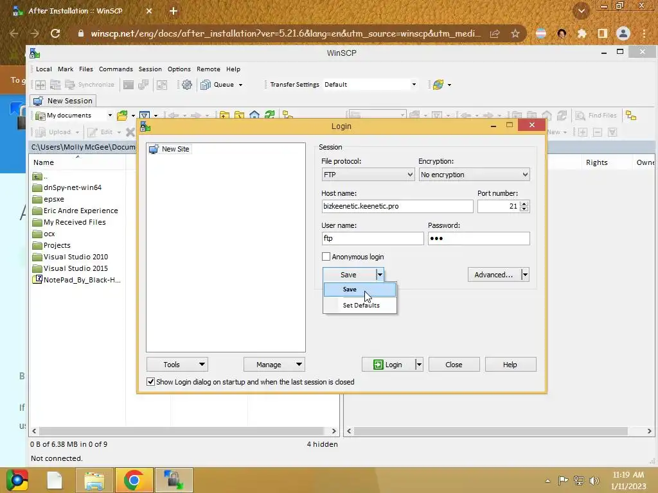The image size is (658, 493).
Task: Go to root directory folder icon
Action: [239, 116]
